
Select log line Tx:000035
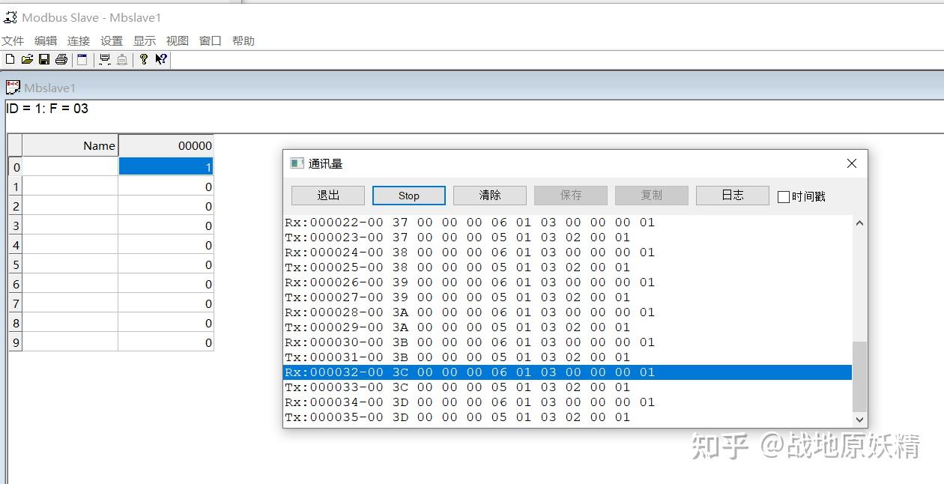(x=568, y=417)
